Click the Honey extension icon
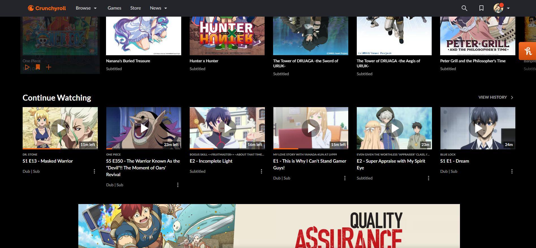The width and height of the screenshot is (536, 248). (x=528, y=51)
